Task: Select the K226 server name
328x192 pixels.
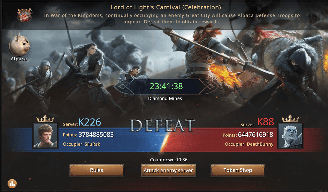Action: (x=90, y=122)
